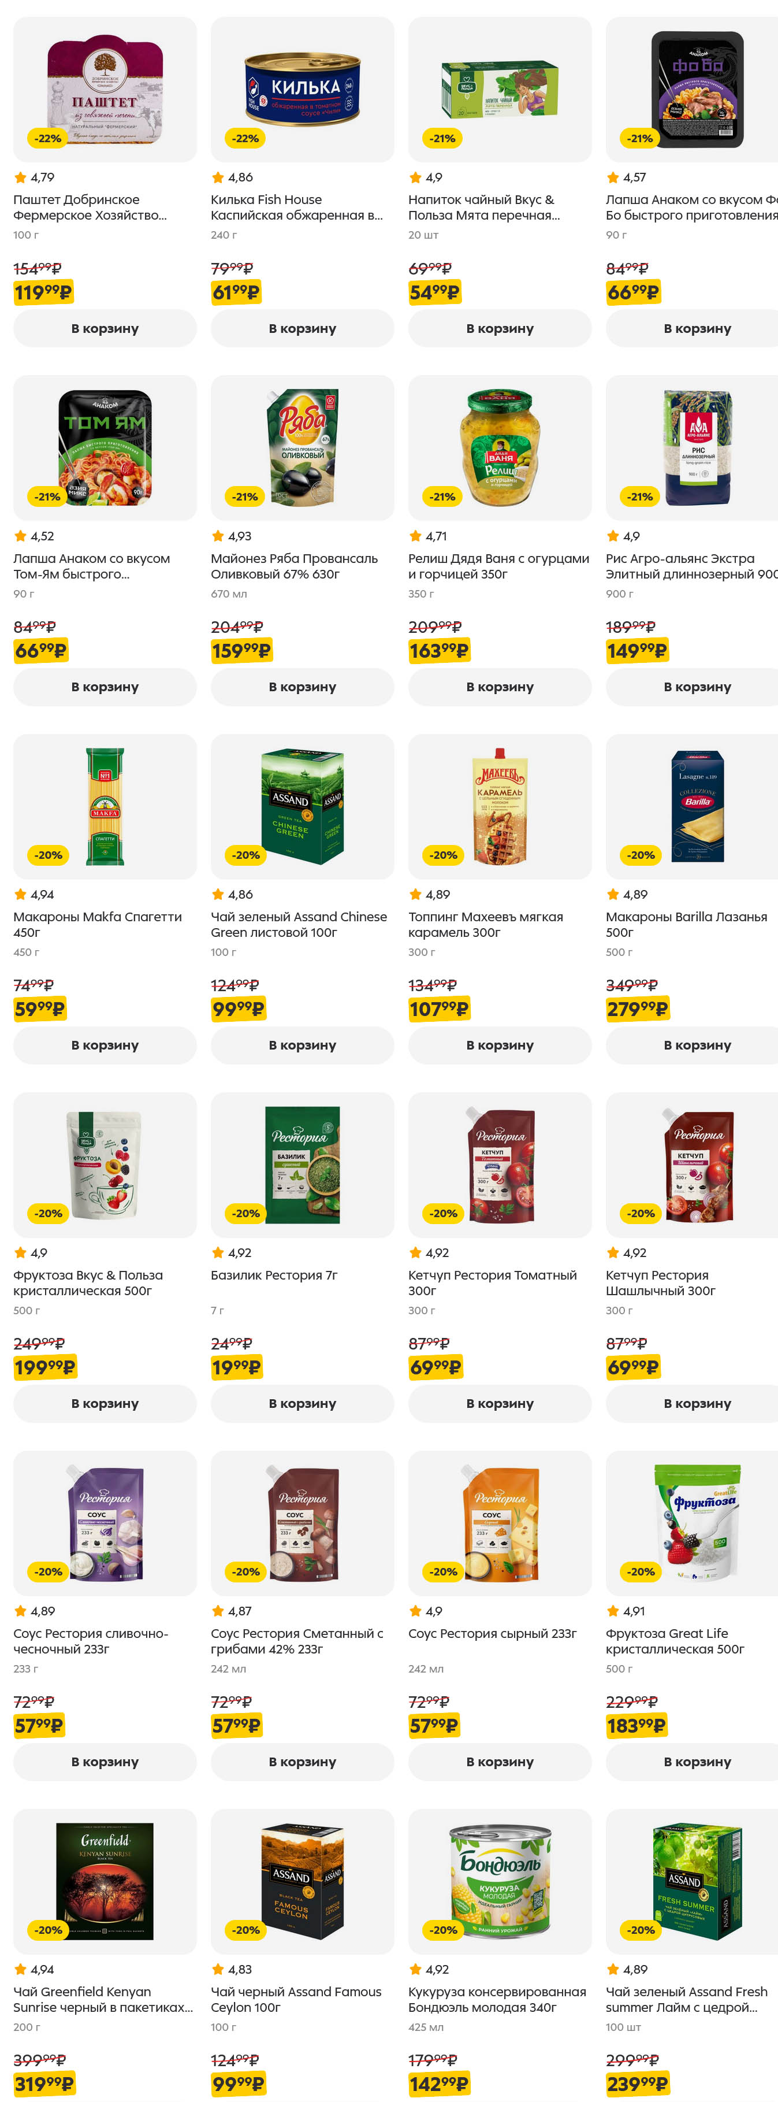Add Паштет Добринское to cart
The width and height of the screenshot is (778, 2102).
[x=105, y=329]
